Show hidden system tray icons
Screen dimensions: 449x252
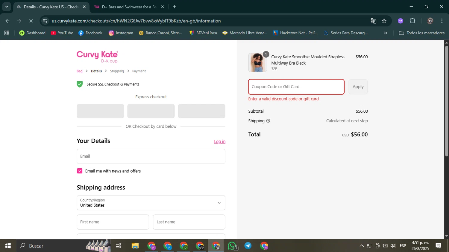[362, 246]
